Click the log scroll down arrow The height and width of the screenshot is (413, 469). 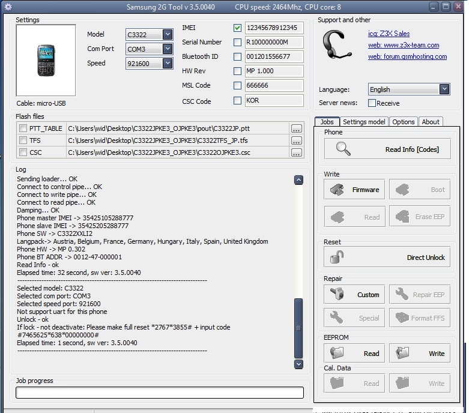point(298,364)
